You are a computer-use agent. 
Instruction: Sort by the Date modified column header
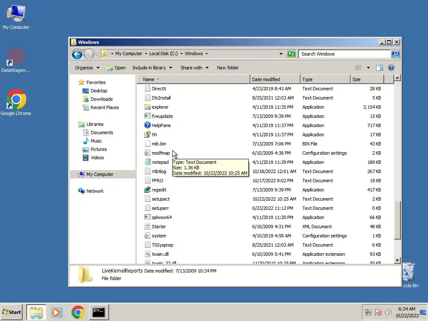(275, 79)
